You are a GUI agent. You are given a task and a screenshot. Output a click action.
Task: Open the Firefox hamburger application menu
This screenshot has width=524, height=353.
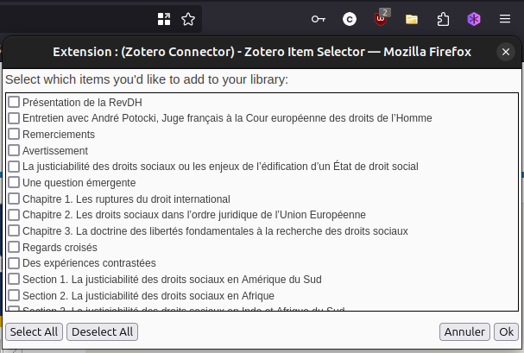tap(505, 19)
